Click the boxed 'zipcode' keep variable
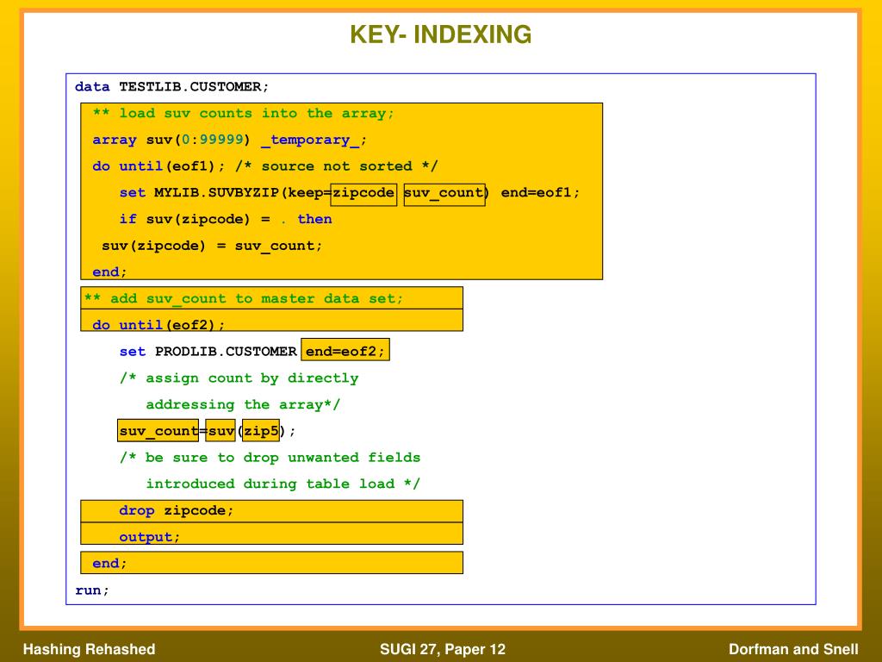The image size is (882, 662). [x=363, y=194]
